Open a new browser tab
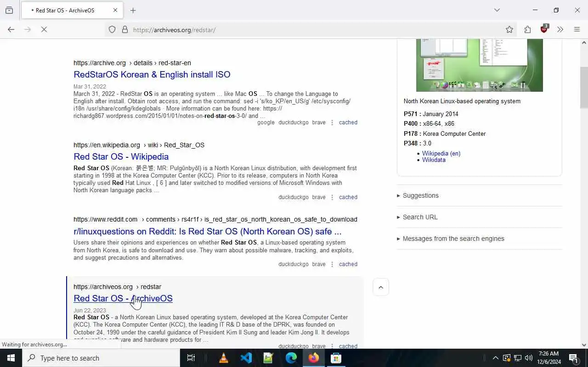Screen dimensions: 588x367 tap(133, 10)
